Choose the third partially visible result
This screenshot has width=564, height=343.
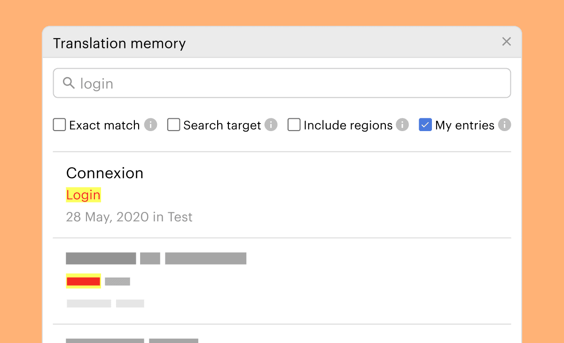tap(132, 339)
